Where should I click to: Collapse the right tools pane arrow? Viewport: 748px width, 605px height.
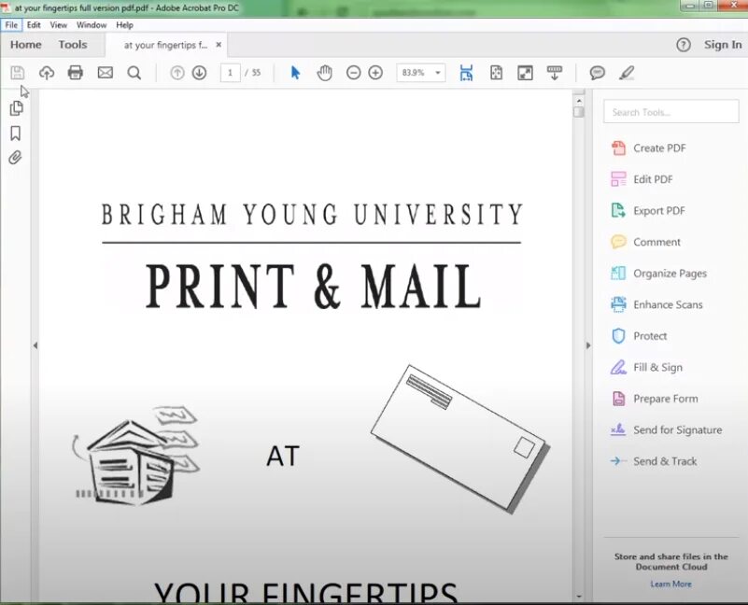click(x=587, y=345)
